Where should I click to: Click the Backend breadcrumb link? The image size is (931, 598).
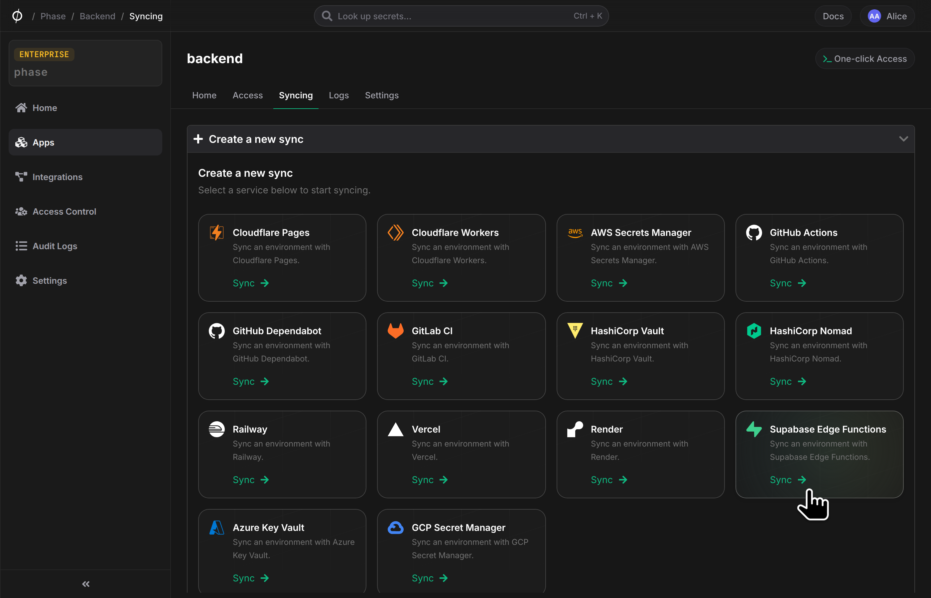click(97, 16)
